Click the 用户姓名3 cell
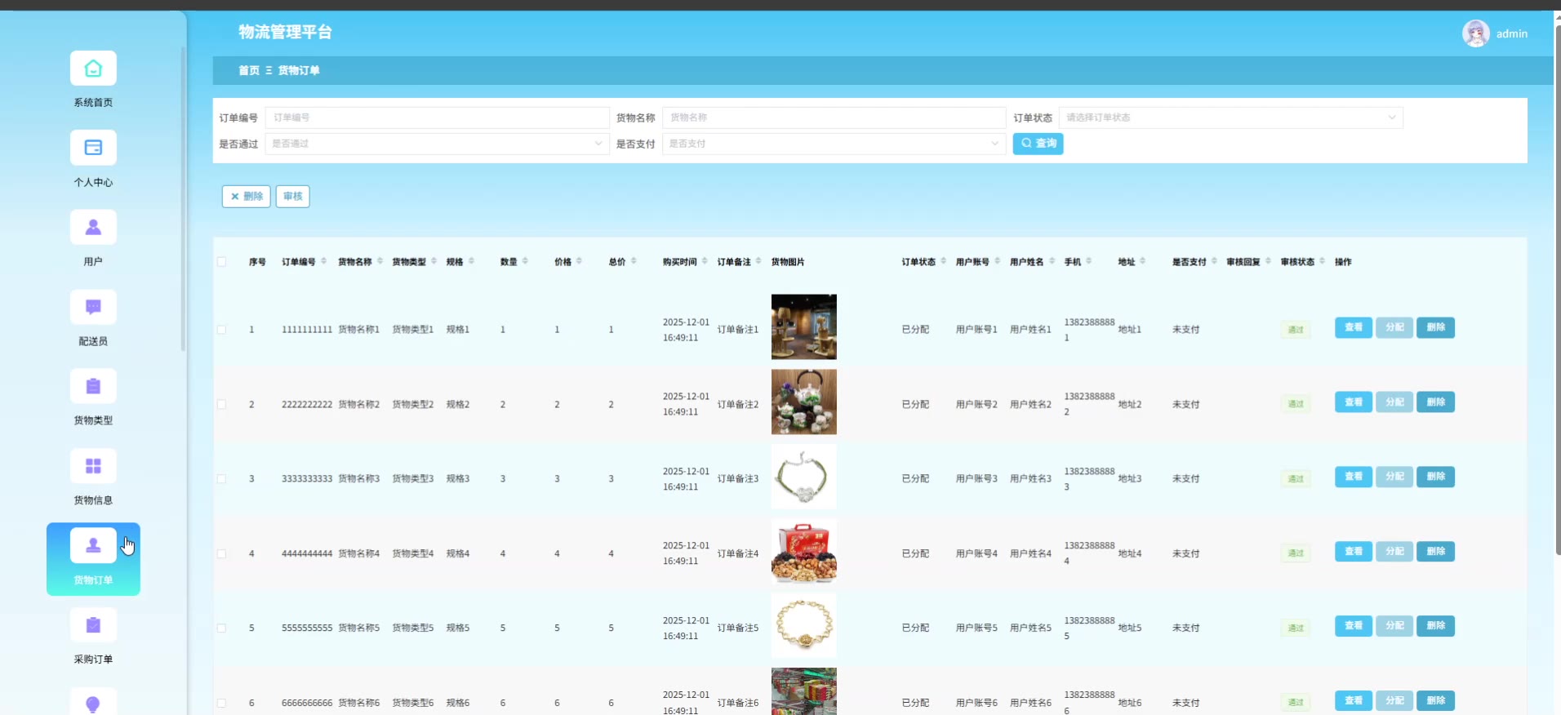Image resolution: width=1561 pixels, height=715 pixels. (1030, 479)
